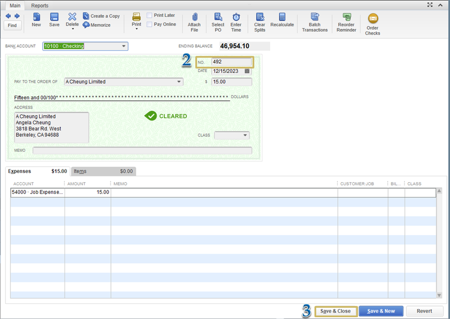Collapse the ribbon with the caret
Viewport: 450px width, 319px height.
point(440,5)
